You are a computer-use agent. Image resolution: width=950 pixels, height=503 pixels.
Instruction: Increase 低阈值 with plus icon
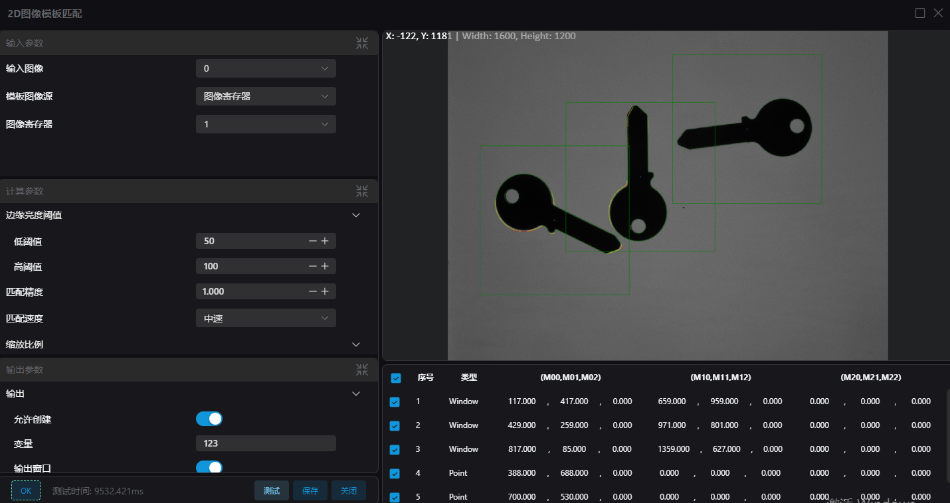(325, 241)
